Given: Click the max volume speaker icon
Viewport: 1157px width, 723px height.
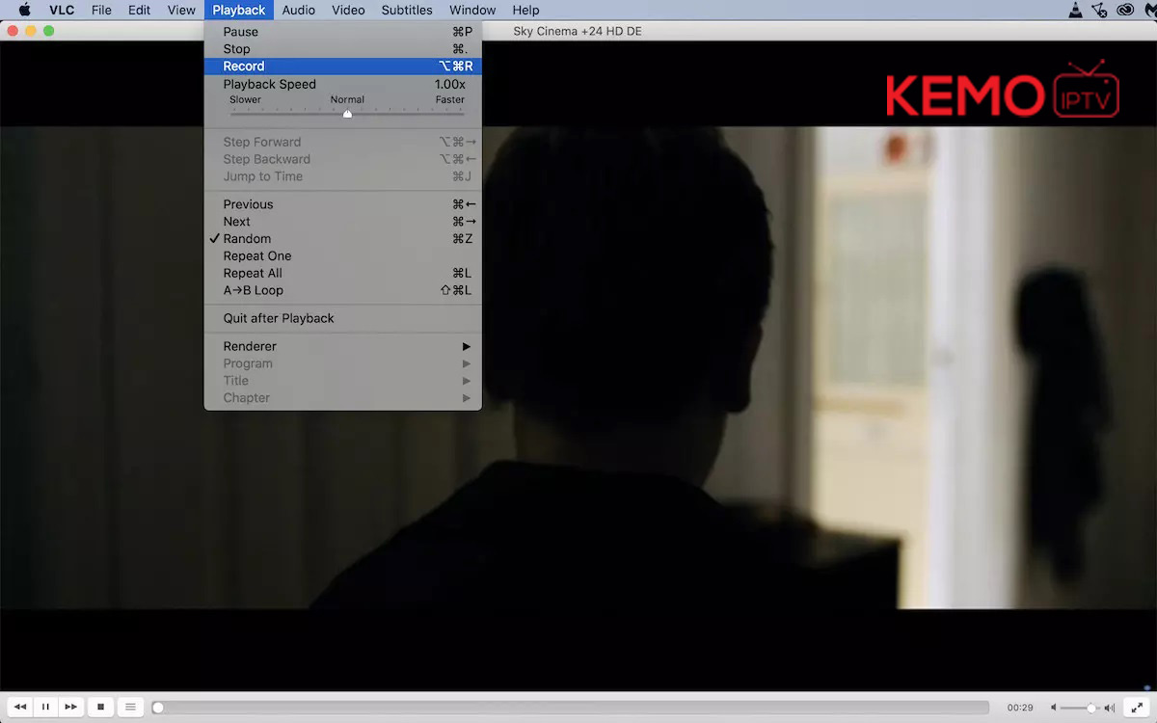Looking at the screenshot, I should click(x=1109, y=708).
